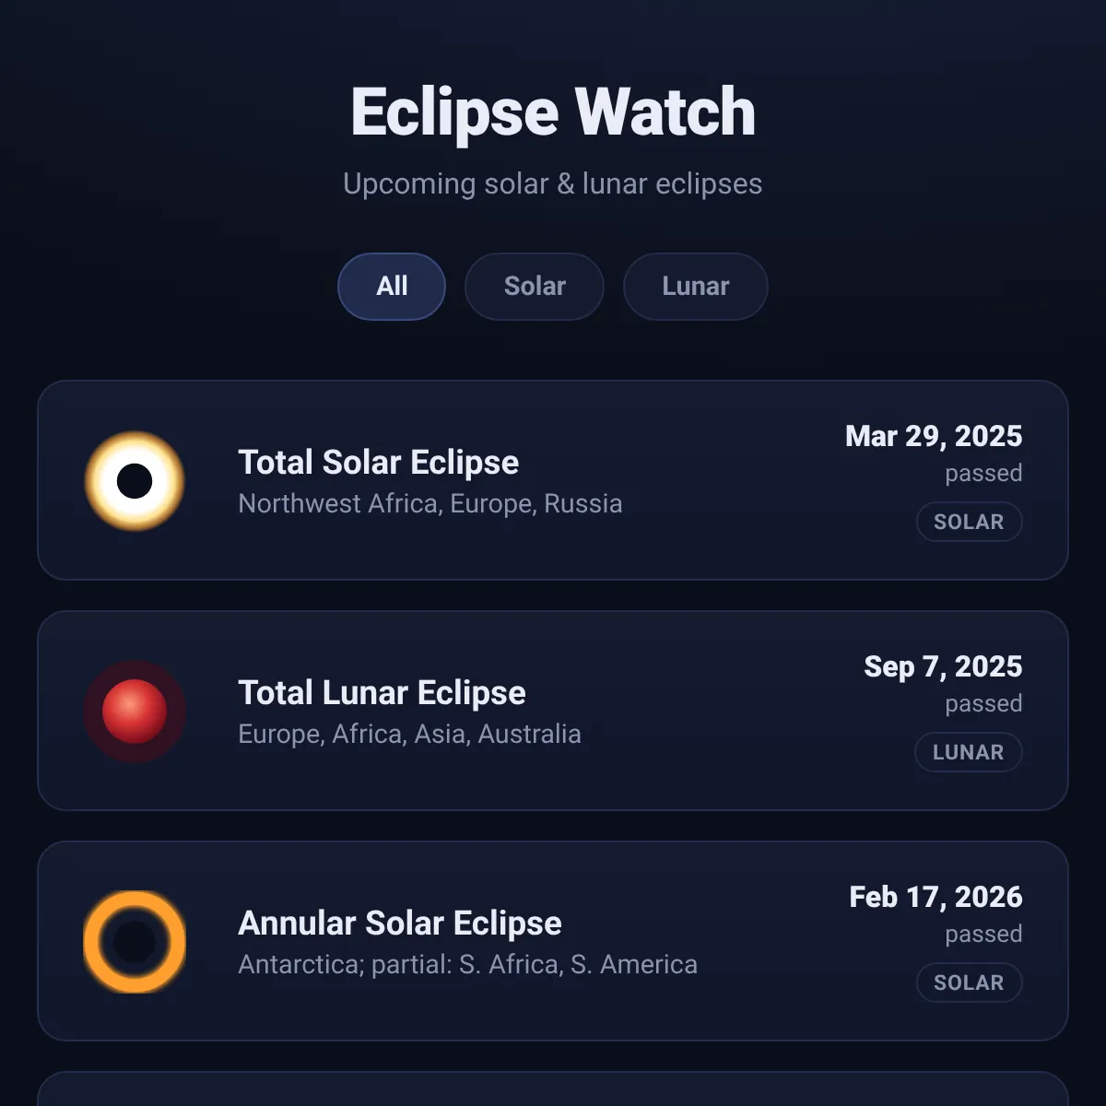Filter eclipses by Lunar

click(696, 287)
